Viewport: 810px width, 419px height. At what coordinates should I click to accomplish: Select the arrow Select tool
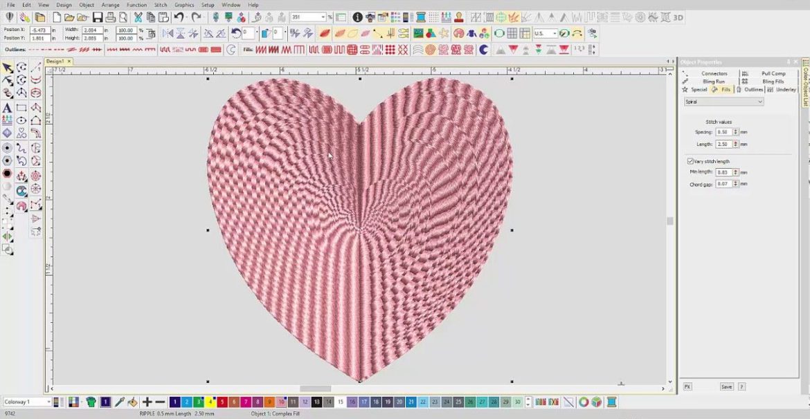pos(8,68)
